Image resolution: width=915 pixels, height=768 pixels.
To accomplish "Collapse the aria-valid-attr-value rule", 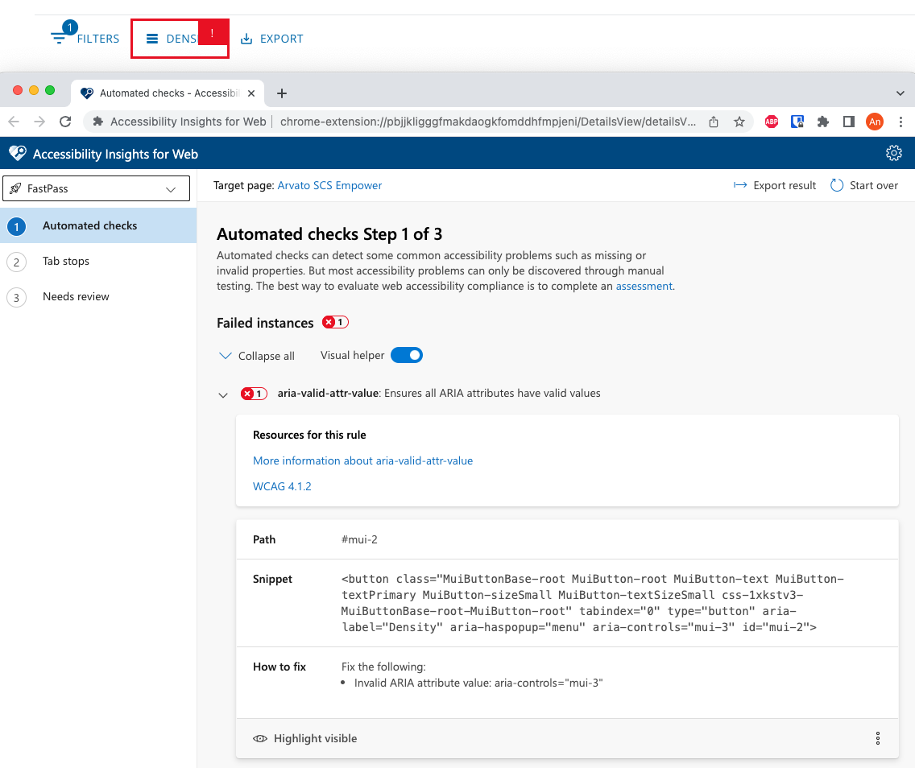I will [x=223, y=394].
